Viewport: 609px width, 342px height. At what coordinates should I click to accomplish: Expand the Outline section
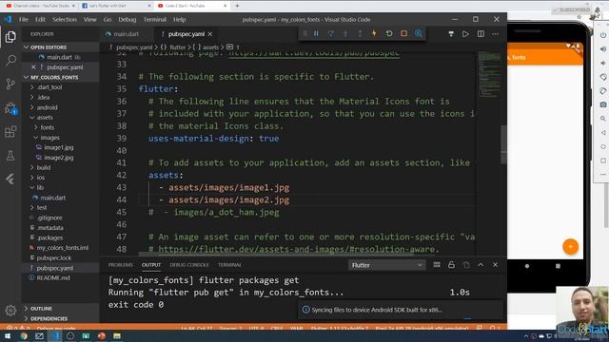click(60, 309)
